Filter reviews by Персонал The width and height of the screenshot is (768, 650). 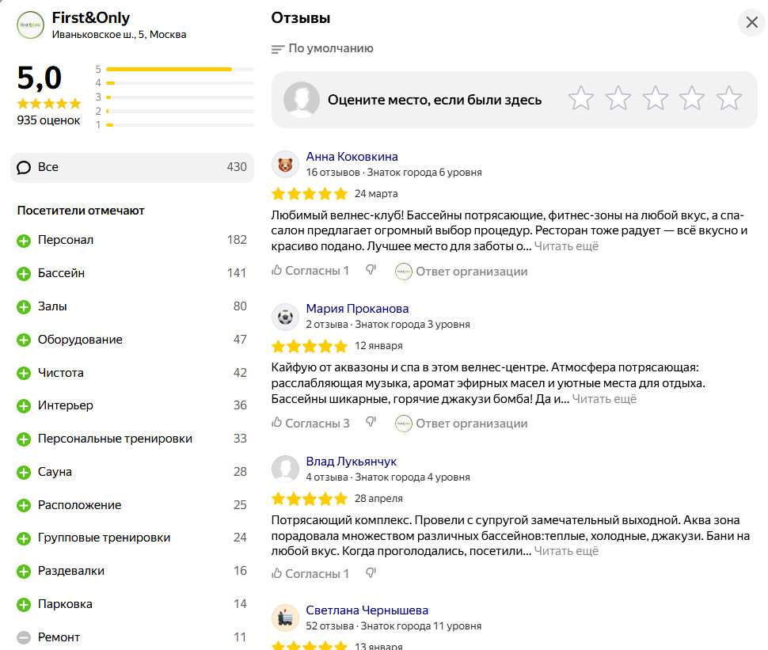pos(66,240)
